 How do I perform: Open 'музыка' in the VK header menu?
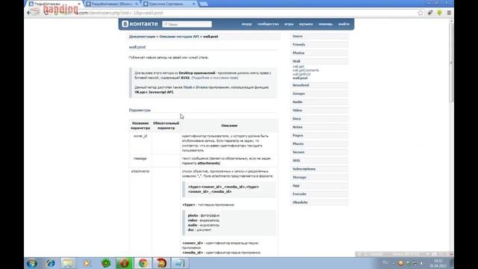click(x=305, y=24)
